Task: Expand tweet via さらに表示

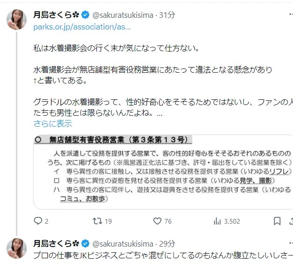Action: tap(53, 124)
